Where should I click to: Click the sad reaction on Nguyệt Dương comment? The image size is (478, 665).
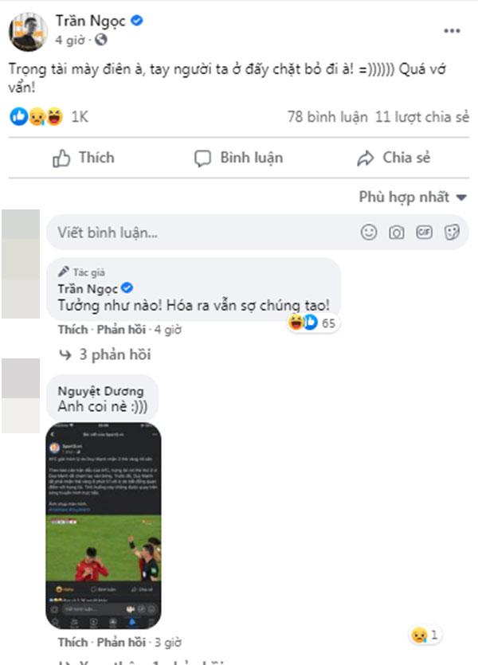point(425,635)
